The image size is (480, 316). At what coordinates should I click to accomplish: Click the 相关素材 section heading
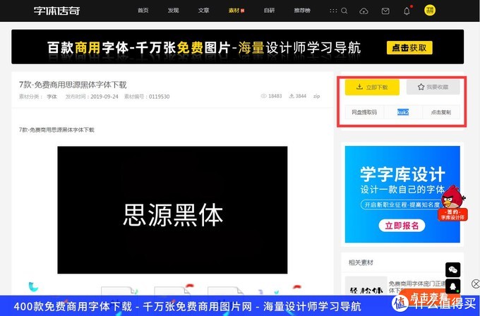(x=361, y=262)
